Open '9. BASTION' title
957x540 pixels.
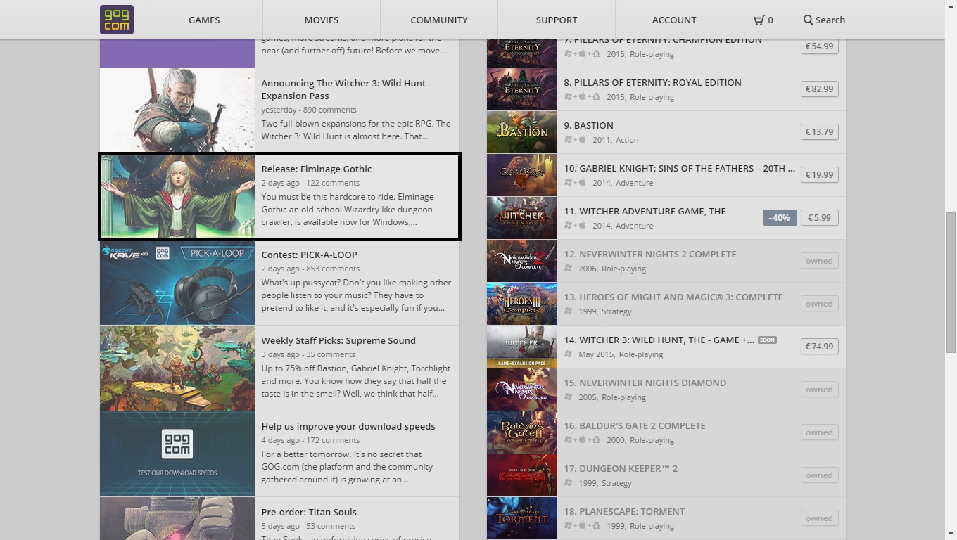tap(588, 125)
